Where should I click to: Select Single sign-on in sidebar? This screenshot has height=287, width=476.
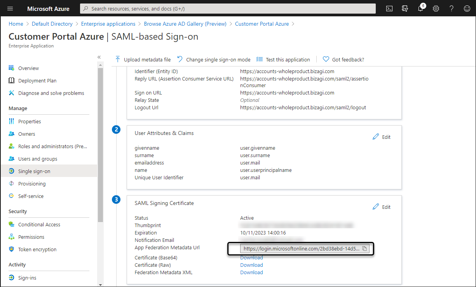pyautogui.click(x=49, y=171)
